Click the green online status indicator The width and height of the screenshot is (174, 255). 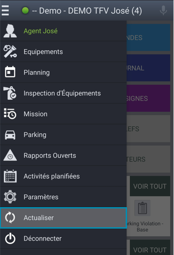pos(25,11)
